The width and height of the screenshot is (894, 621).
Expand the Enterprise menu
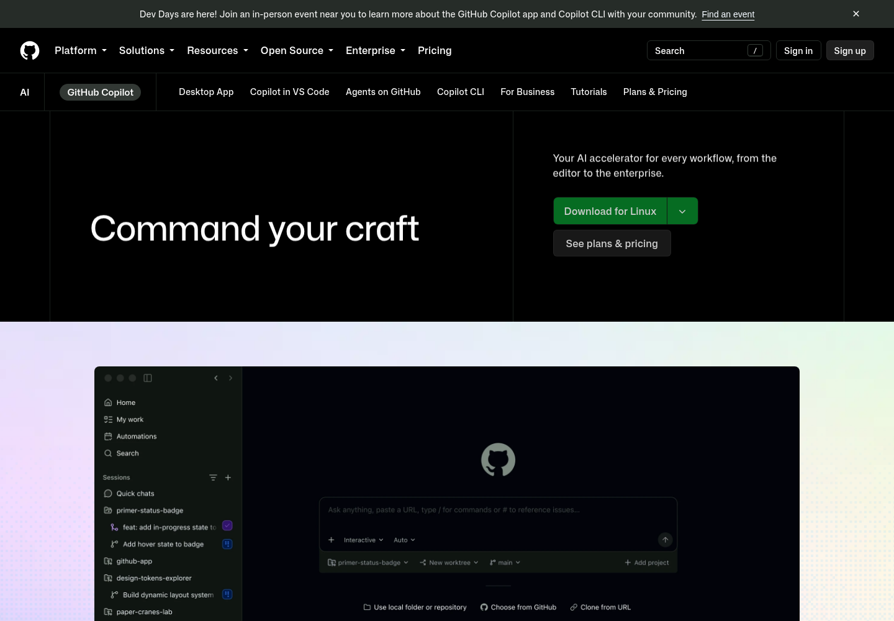(x=376, y=50)
